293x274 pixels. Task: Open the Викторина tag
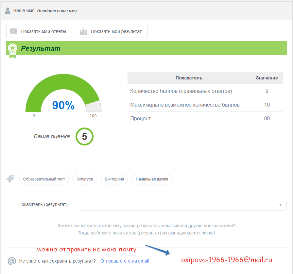(114, 179)
